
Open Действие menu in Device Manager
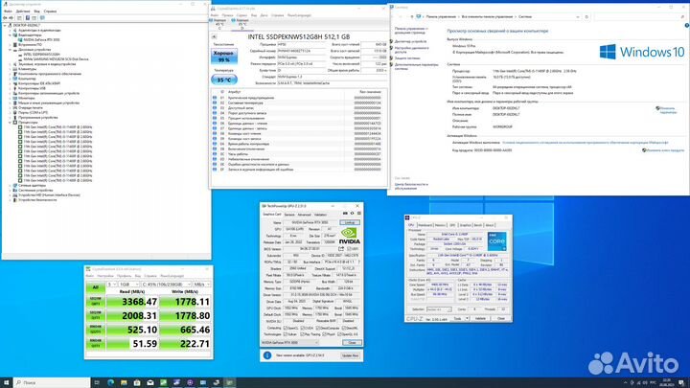23,11
